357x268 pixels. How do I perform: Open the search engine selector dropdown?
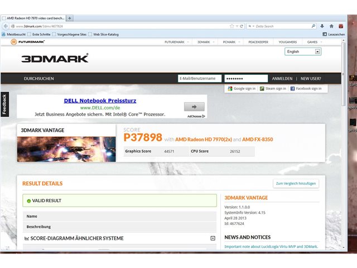(251, 26)
